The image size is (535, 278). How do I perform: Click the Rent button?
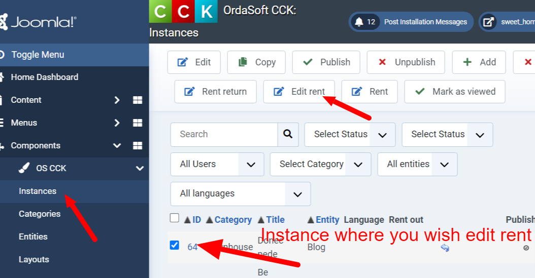pos(370,92)
